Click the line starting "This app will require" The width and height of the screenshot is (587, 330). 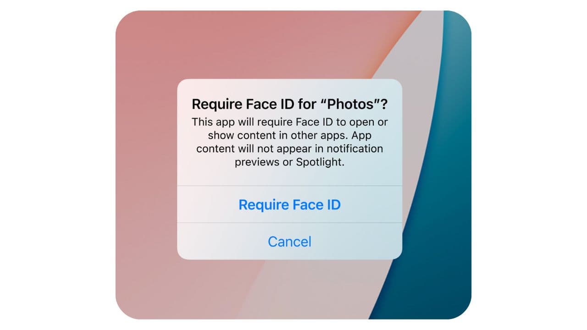[x=289, y=122]
